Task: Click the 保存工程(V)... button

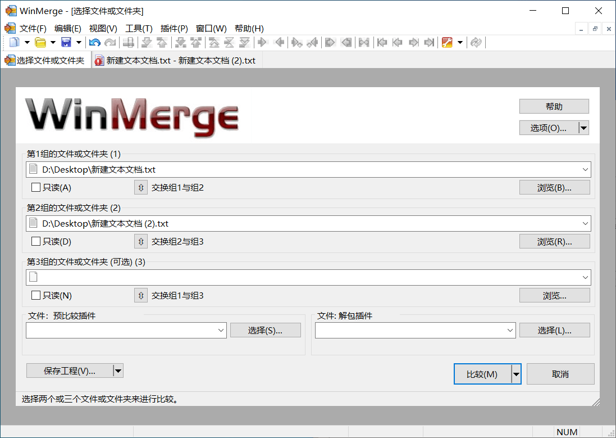Action: tap(70, 371)
